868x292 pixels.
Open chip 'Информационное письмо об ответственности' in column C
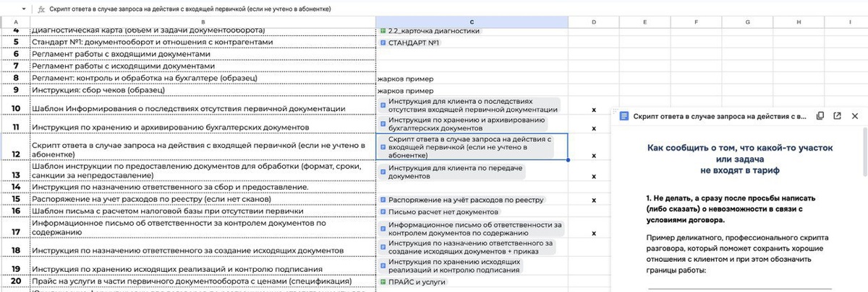(x=471, y=229)
